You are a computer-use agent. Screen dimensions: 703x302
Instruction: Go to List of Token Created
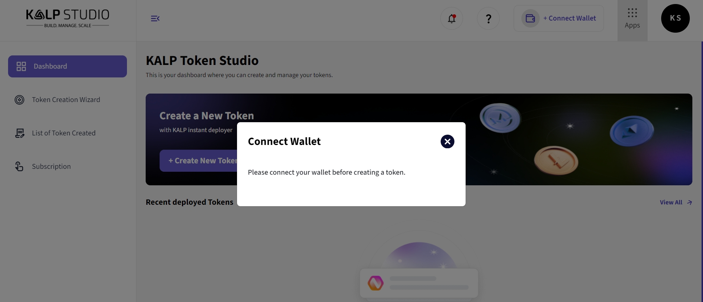63,133
